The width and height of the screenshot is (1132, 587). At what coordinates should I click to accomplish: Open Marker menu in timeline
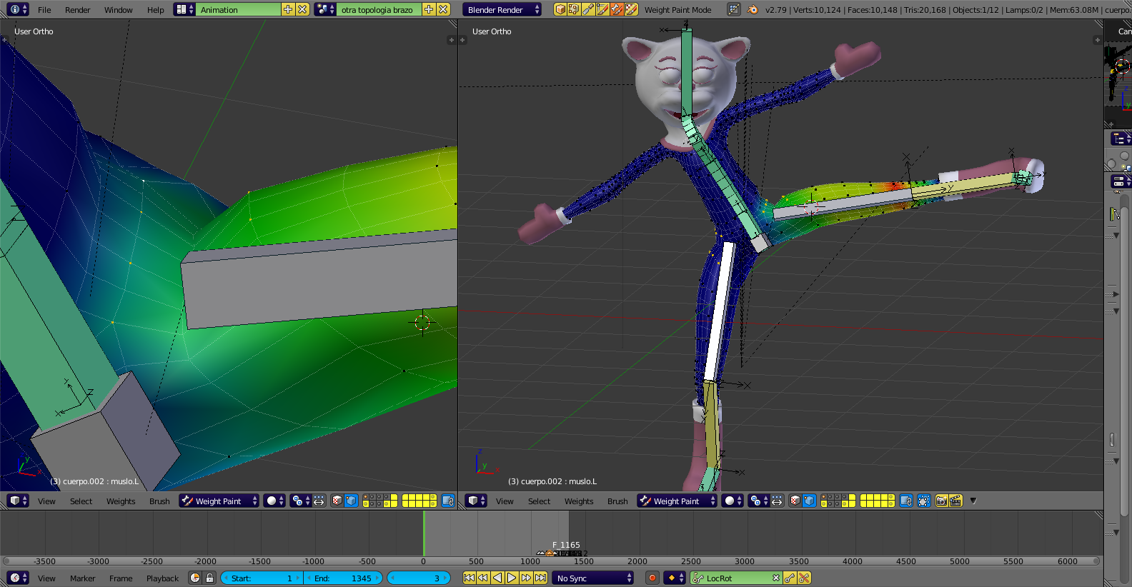pos(82,578)
